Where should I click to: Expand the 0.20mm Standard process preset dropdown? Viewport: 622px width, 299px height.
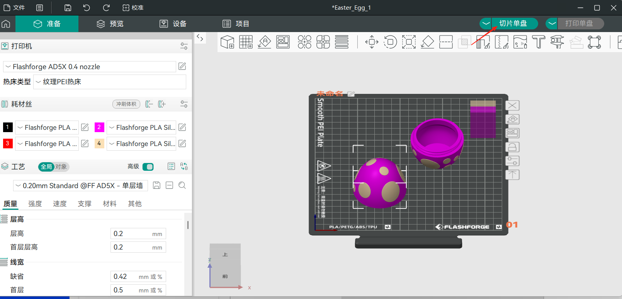coord(80,185)
